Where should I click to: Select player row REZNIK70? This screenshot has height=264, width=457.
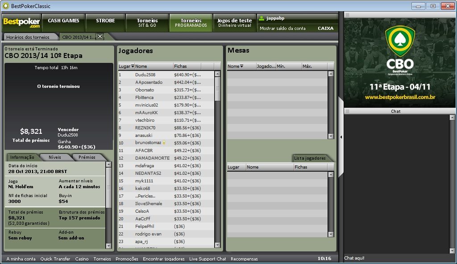tap(166, 128)
